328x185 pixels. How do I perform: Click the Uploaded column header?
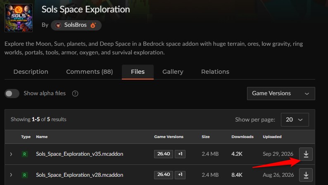(272, 137)
